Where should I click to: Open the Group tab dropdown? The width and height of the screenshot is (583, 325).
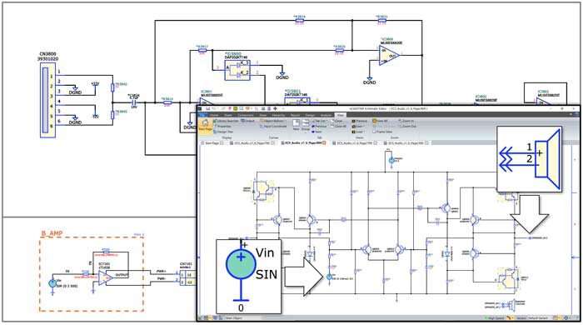pyautogui.click(x=306, y=126)
